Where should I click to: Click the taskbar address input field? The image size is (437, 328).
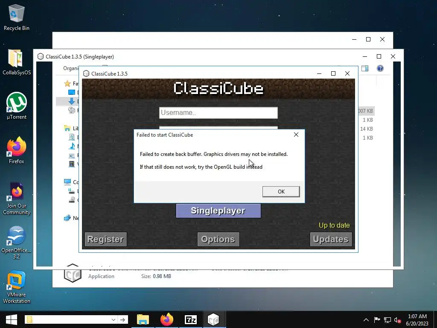[x=67, y=319]
